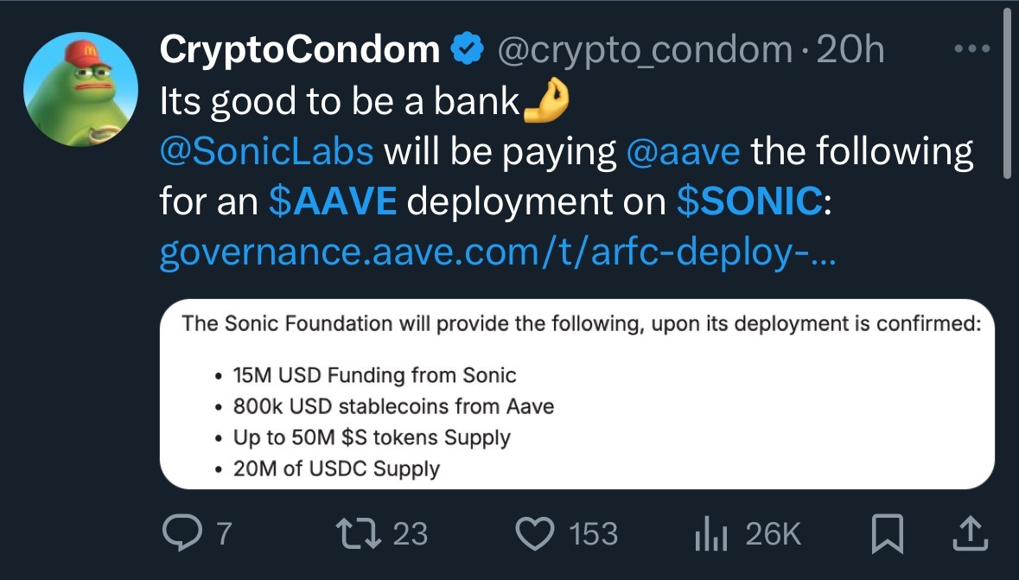Screen dimensions: 1019x580
Task: Click the @crypto_condom handle
Action: [x=642, y=52]
